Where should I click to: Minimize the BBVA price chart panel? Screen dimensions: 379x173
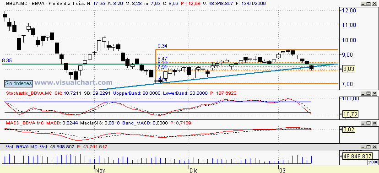[x=363, y=4]
